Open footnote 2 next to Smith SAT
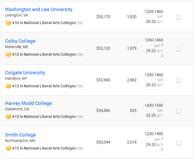The height and width of the screenshot is (159, 195). [x=162, y=138]
